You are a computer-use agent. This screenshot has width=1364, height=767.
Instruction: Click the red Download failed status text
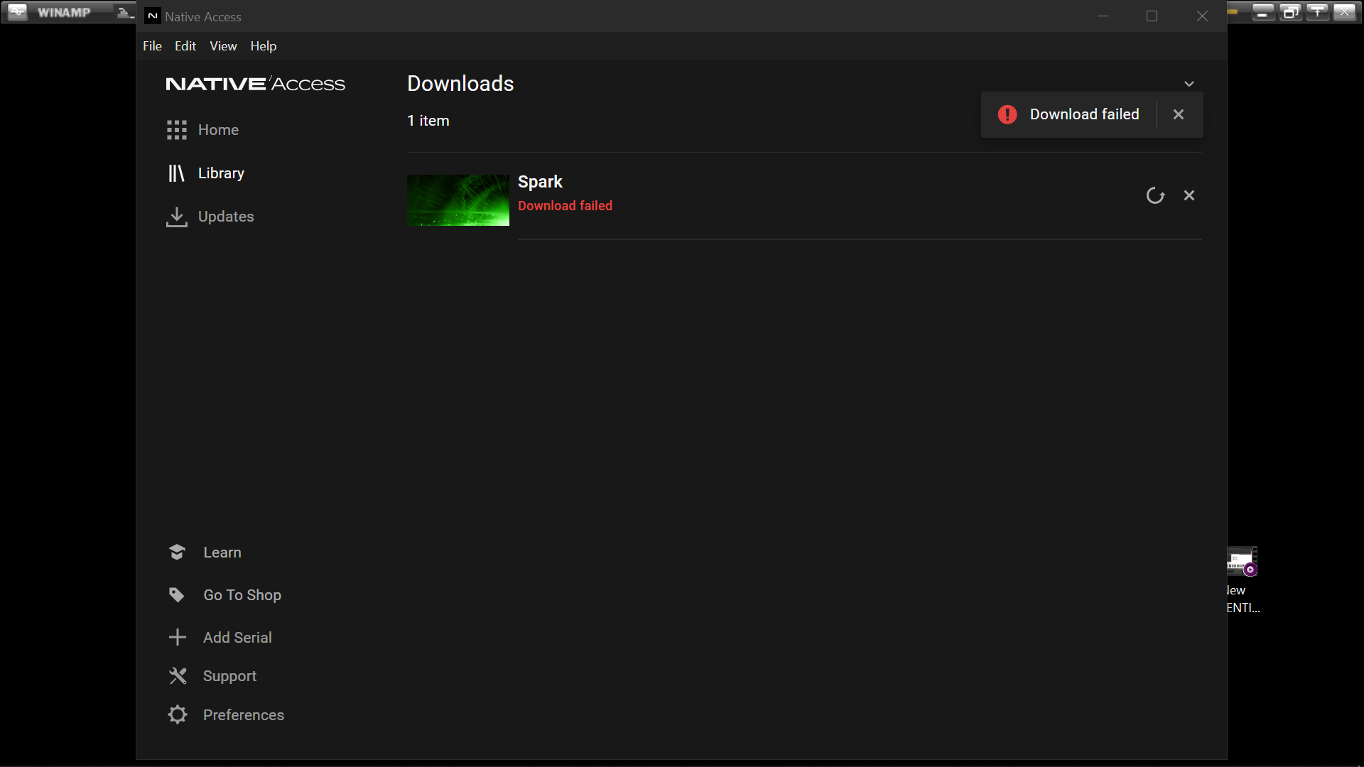click(565, 206)
